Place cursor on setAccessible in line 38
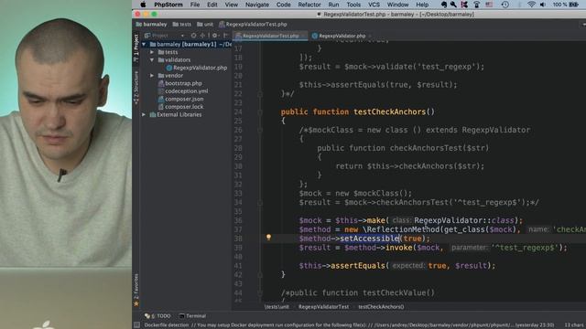 tap(369, 239)
